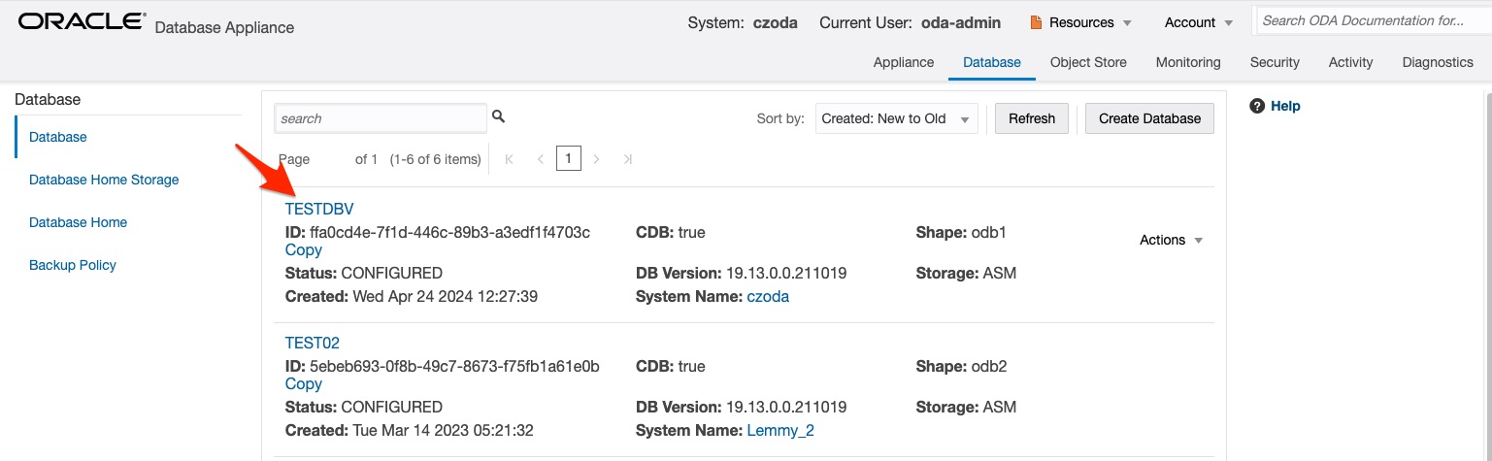Select Database in the sidebar

click(x=58, y=137)
